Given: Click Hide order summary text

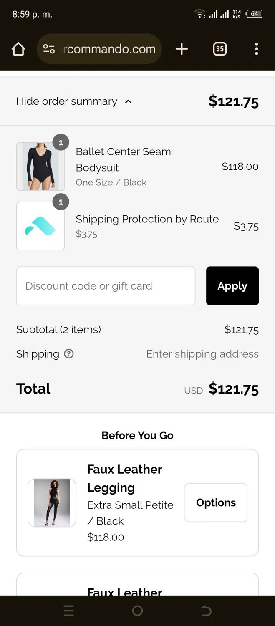Looking at the screenshot, I should (67, 101).
